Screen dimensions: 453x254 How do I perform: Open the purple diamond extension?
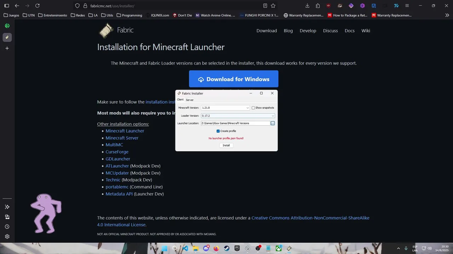click(x=351, y=6)
